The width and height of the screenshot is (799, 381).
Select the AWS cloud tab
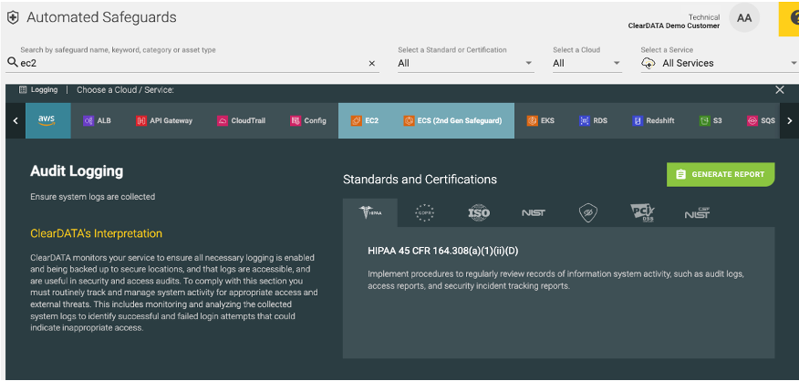(48, 120)
